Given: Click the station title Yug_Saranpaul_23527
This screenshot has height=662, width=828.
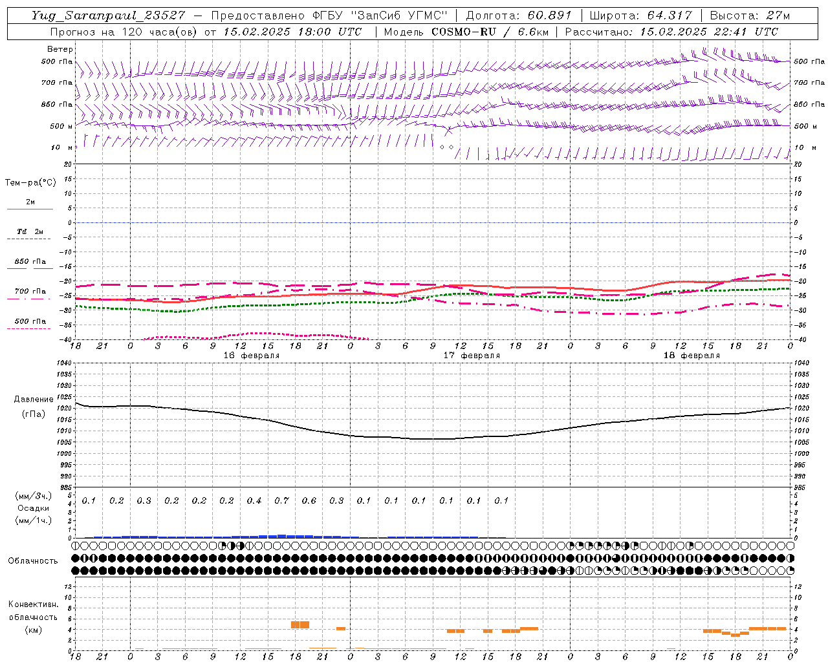Looking at the screenshot, I should point(108,16).
